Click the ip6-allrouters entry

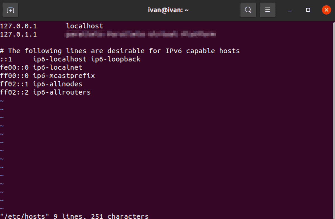point(62,92)
